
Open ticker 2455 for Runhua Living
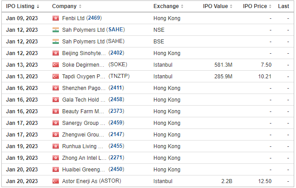pyautogui.click(x=116, y=146)
